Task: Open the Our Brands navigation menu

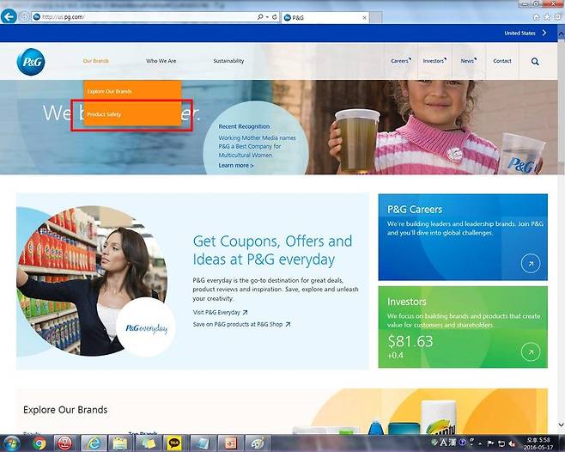Action: coord(95,61)
